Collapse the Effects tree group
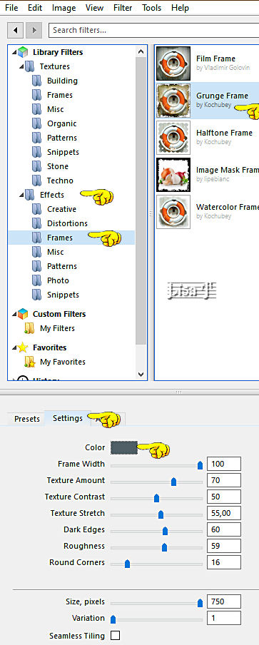259x645 pixels. coord(21,195)
